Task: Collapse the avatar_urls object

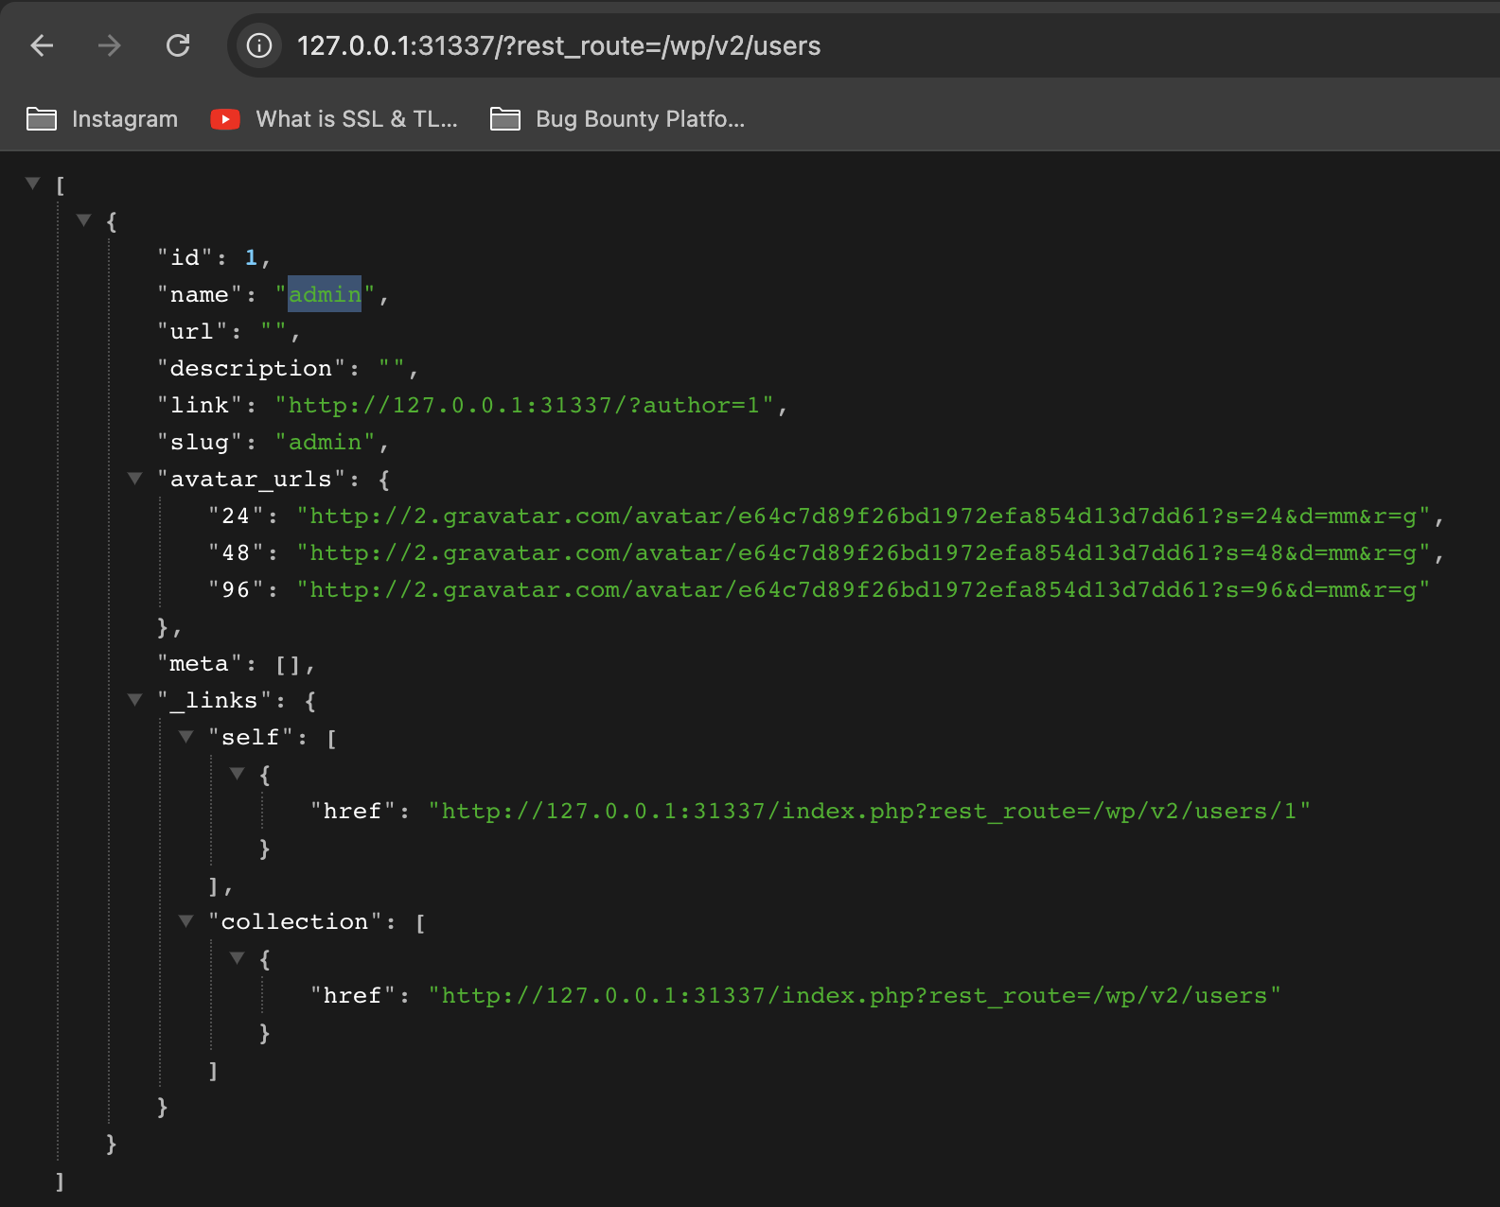Action: [x=135, y=479]
